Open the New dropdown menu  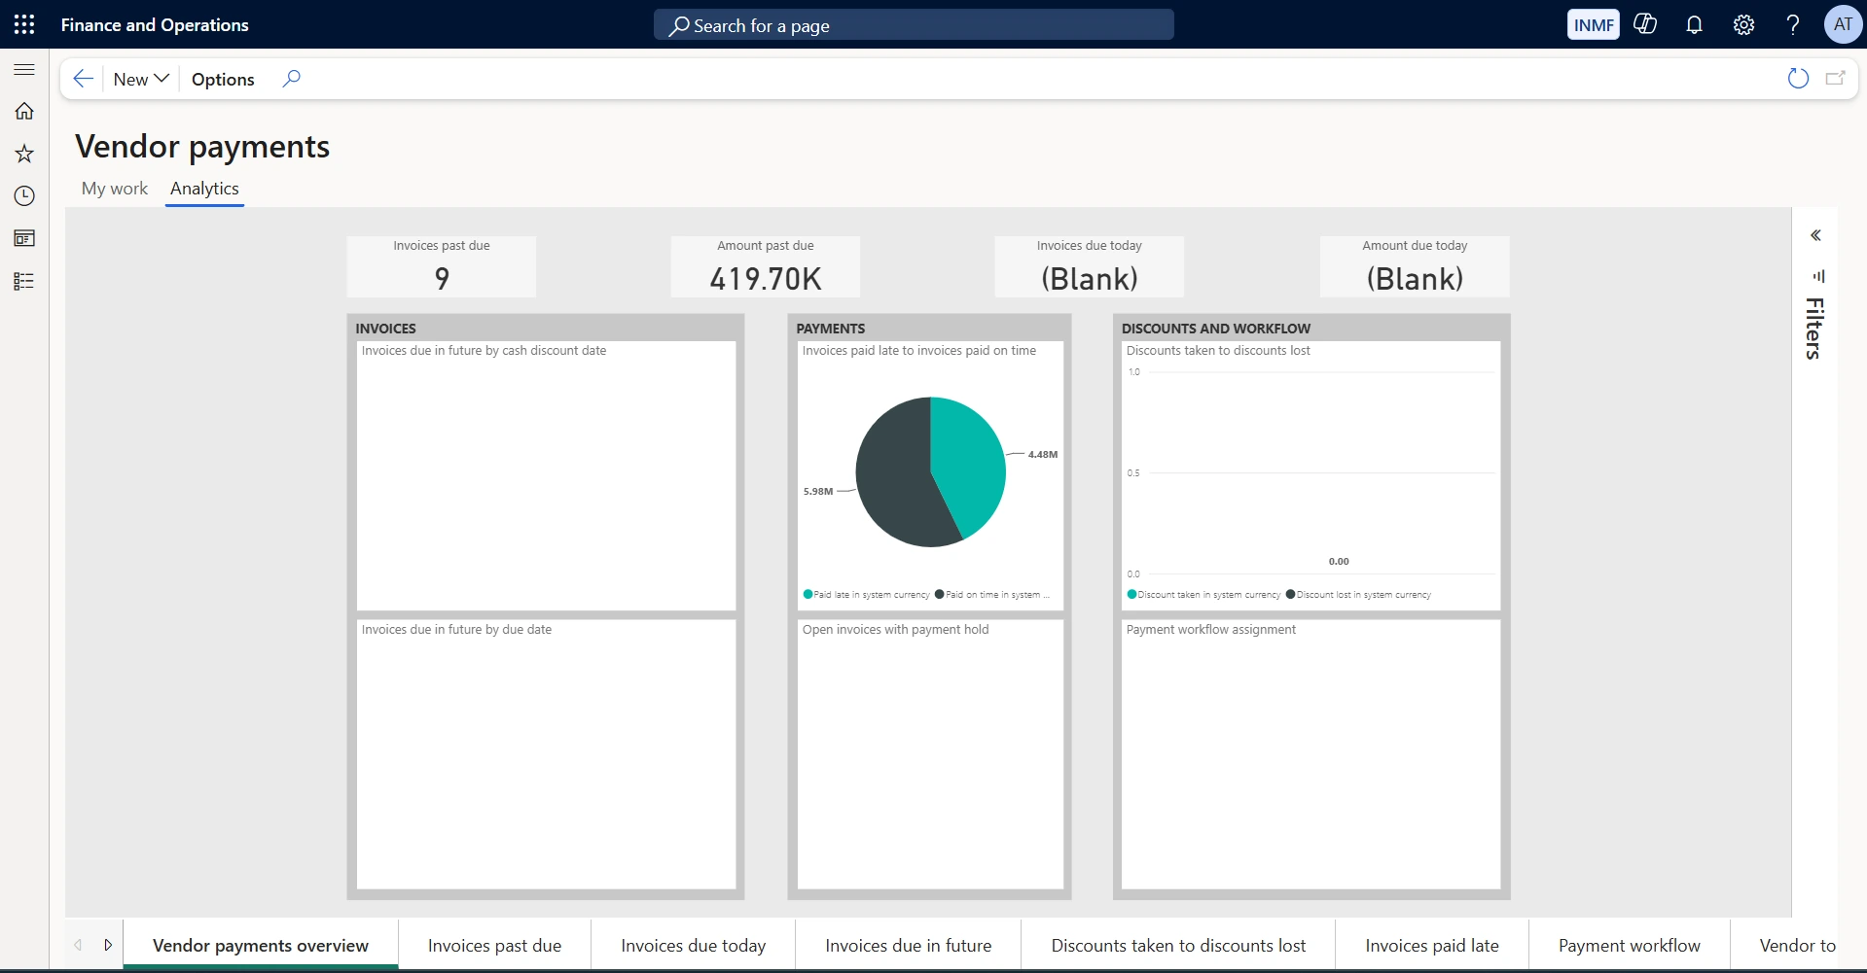pyautogui.click(x=141, y=79)
